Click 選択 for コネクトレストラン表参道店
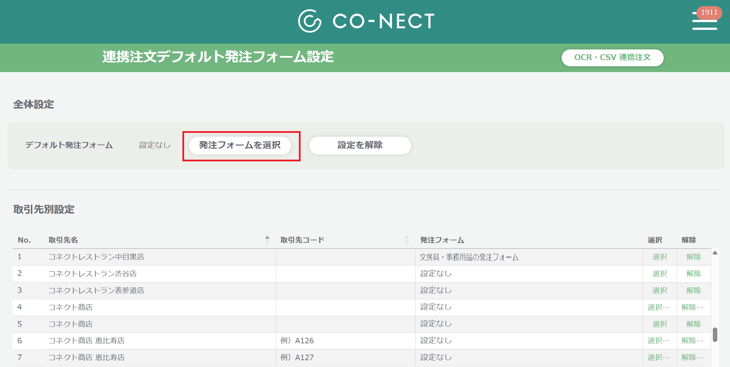This screenshot has width=730, height=367. click(x=660, y=290)
